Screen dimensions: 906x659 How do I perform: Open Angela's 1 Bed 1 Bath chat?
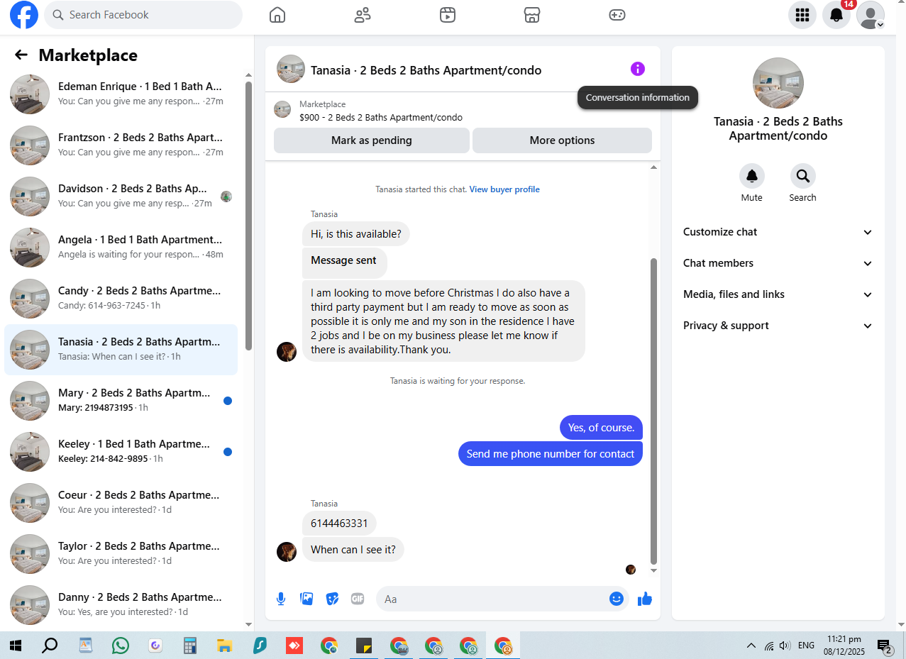(x=121, y=248)
